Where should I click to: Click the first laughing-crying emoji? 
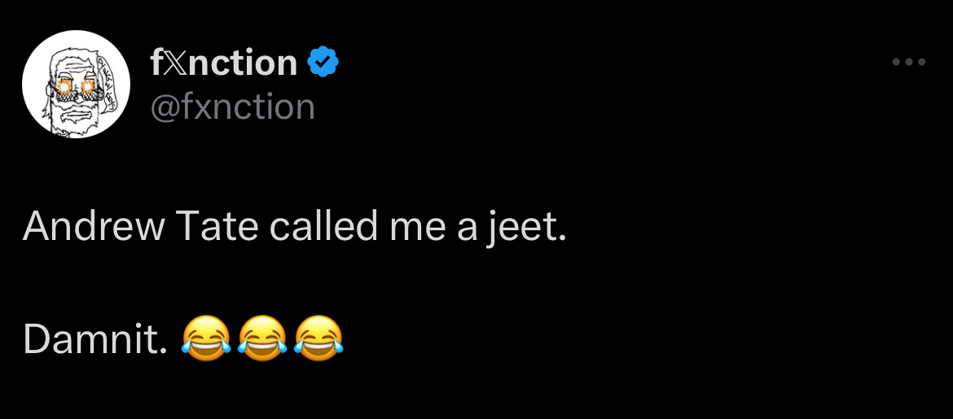206,338
